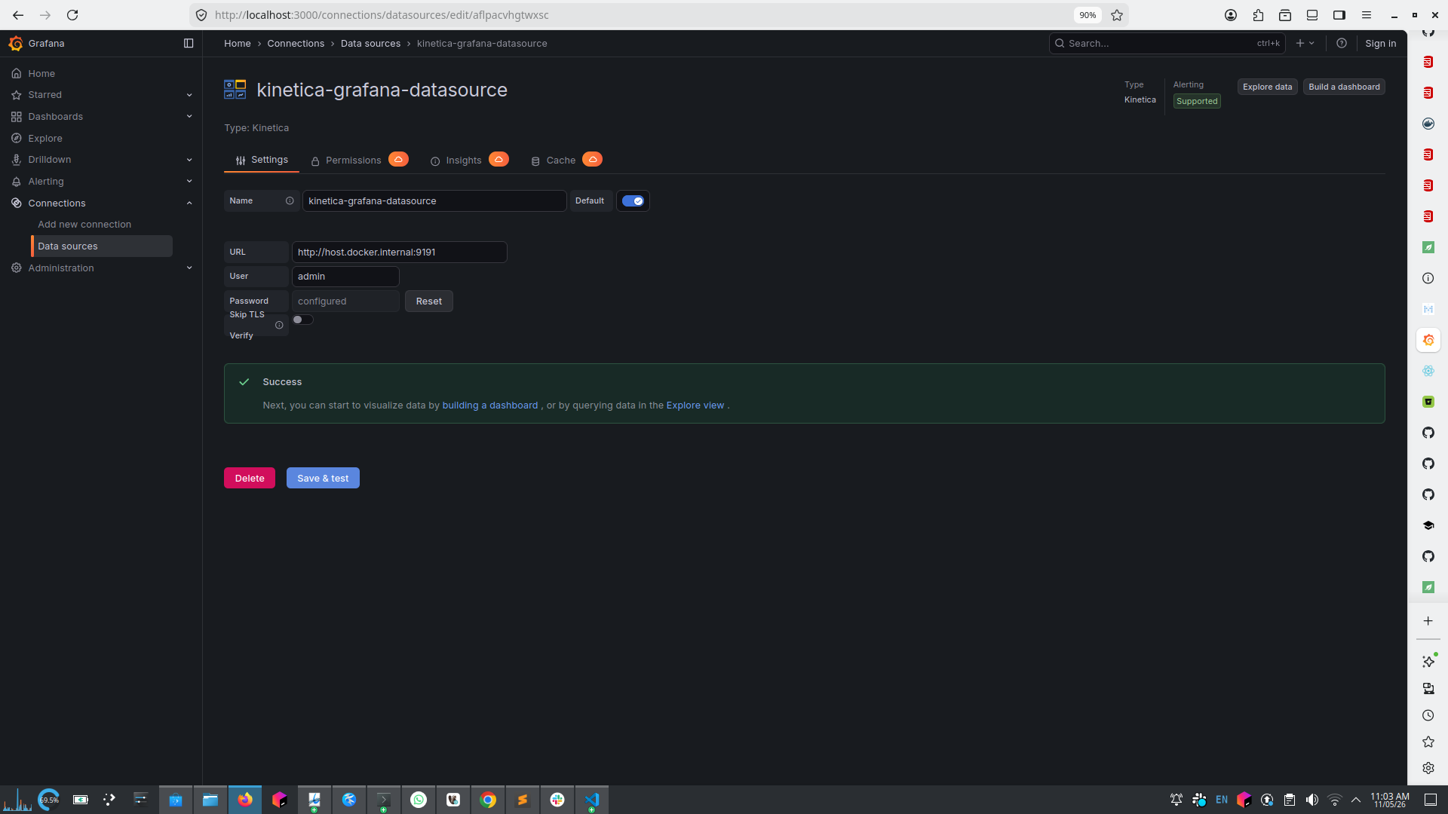Select Add new connection item
Viewport: 1448px width, 814px height.
(84, 225)
